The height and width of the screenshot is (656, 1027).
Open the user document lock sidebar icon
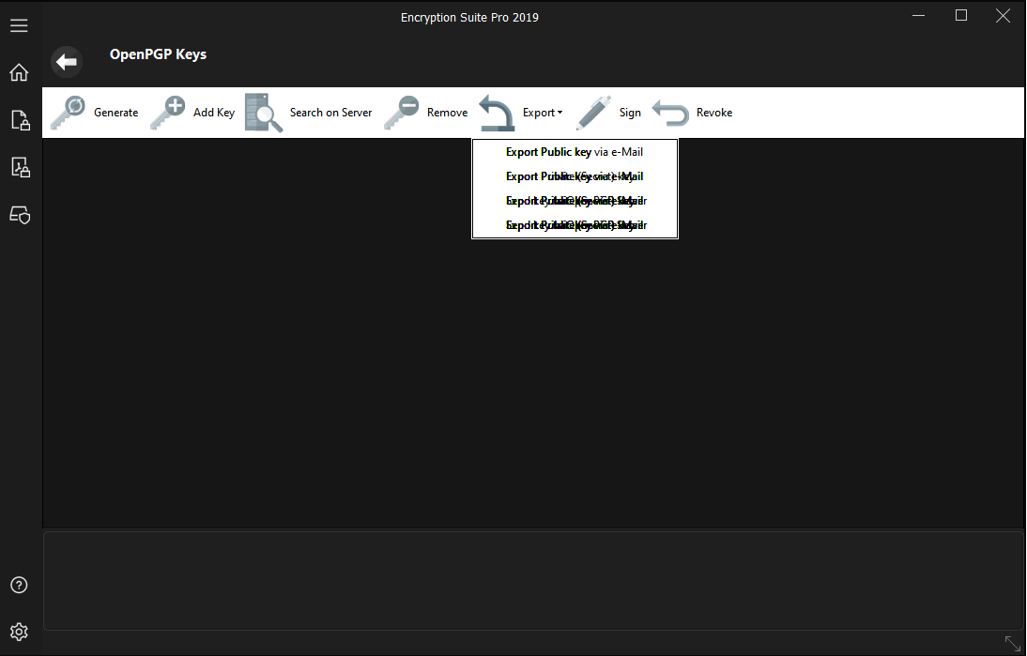click(x=21, y=168)
